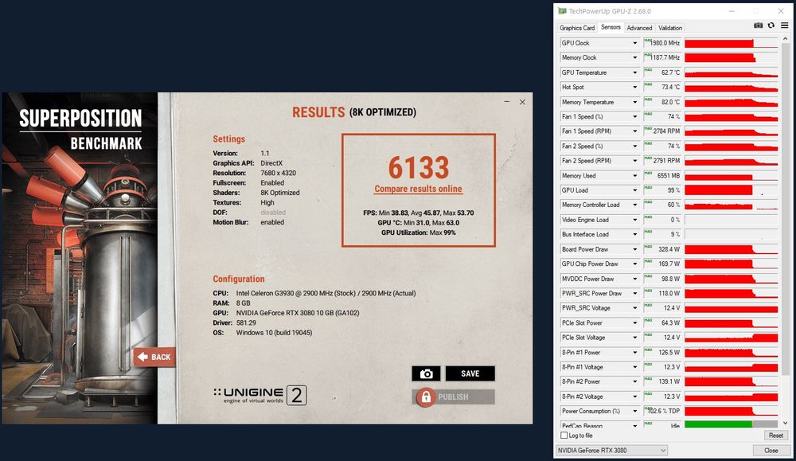Click the Fan 1 Speed (%) dropdown arrow

click(x=634, y=117)
